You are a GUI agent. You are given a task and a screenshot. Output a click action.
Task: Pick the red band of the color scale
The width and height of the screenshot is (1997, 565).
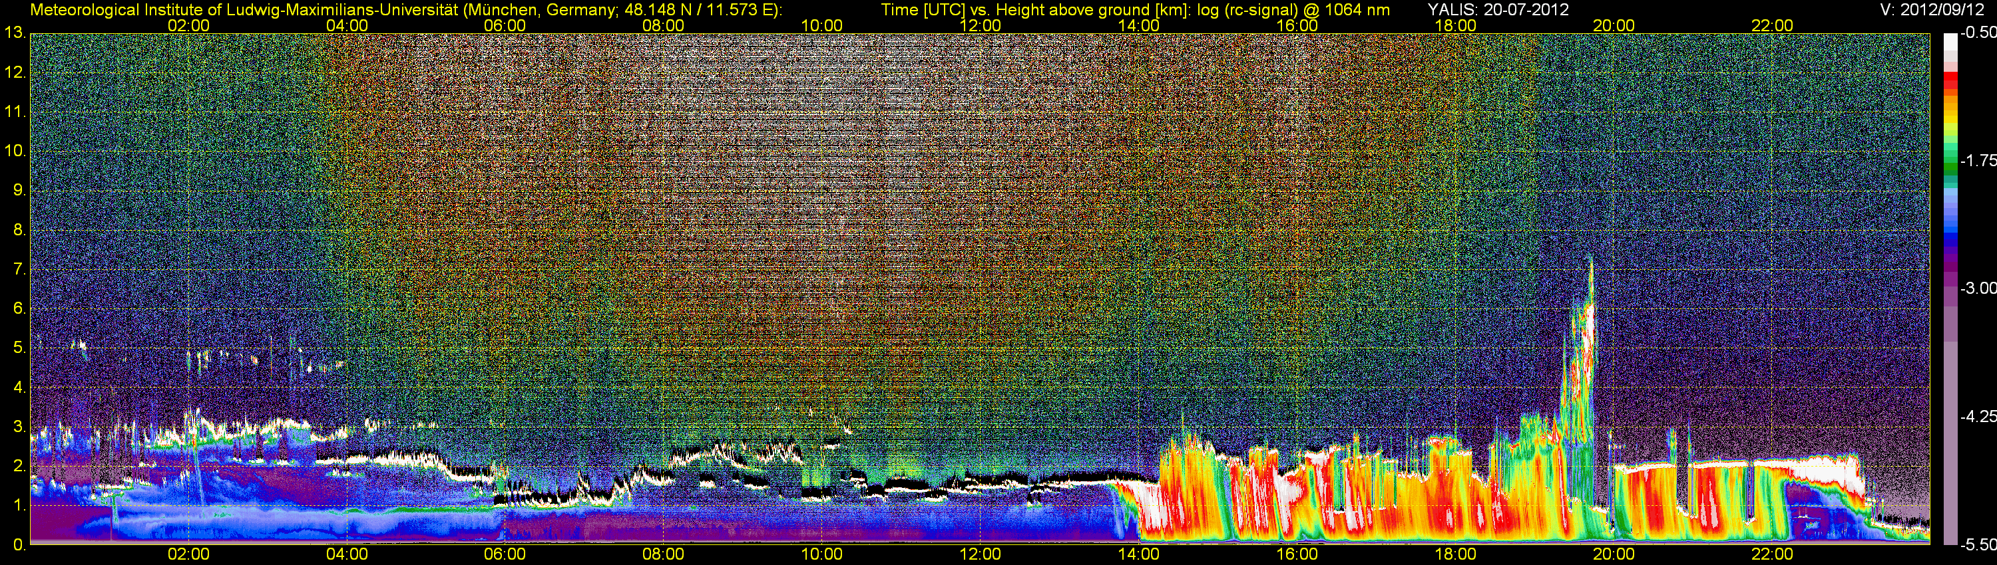[1950, 82]
